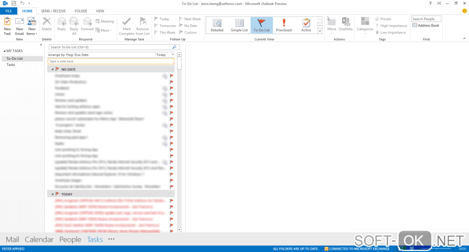This screenshot has height=252, width=469.
Task: Collapse the ribbon
Action: [464, 39]
